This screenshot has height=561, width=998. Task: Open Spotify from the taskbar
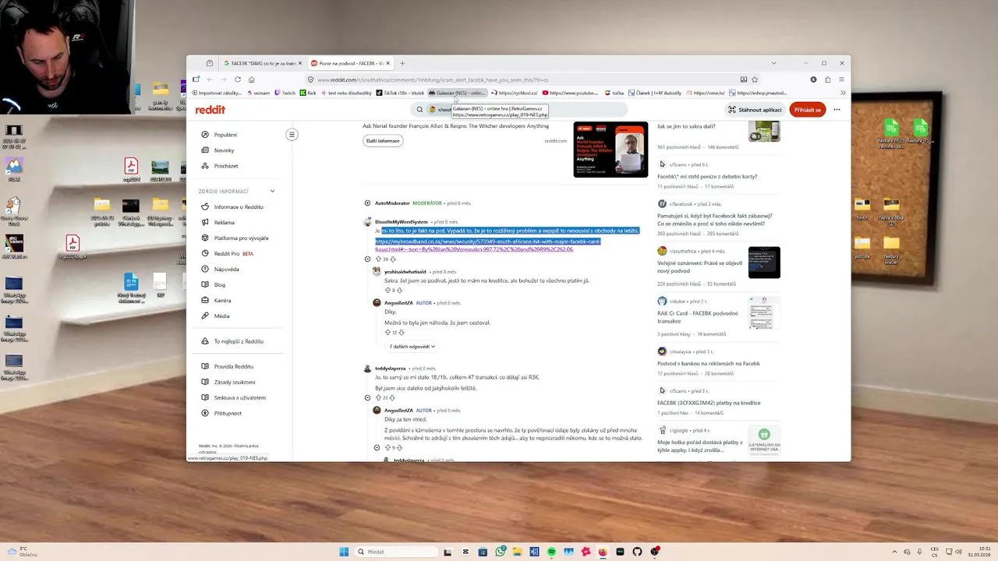(551, 552)
